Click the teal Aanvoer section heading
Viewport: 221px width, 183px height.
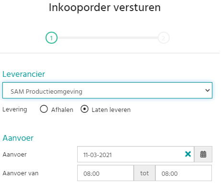point(18,138)
